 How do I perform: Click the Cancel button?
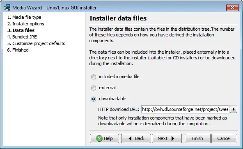(224, 138)
